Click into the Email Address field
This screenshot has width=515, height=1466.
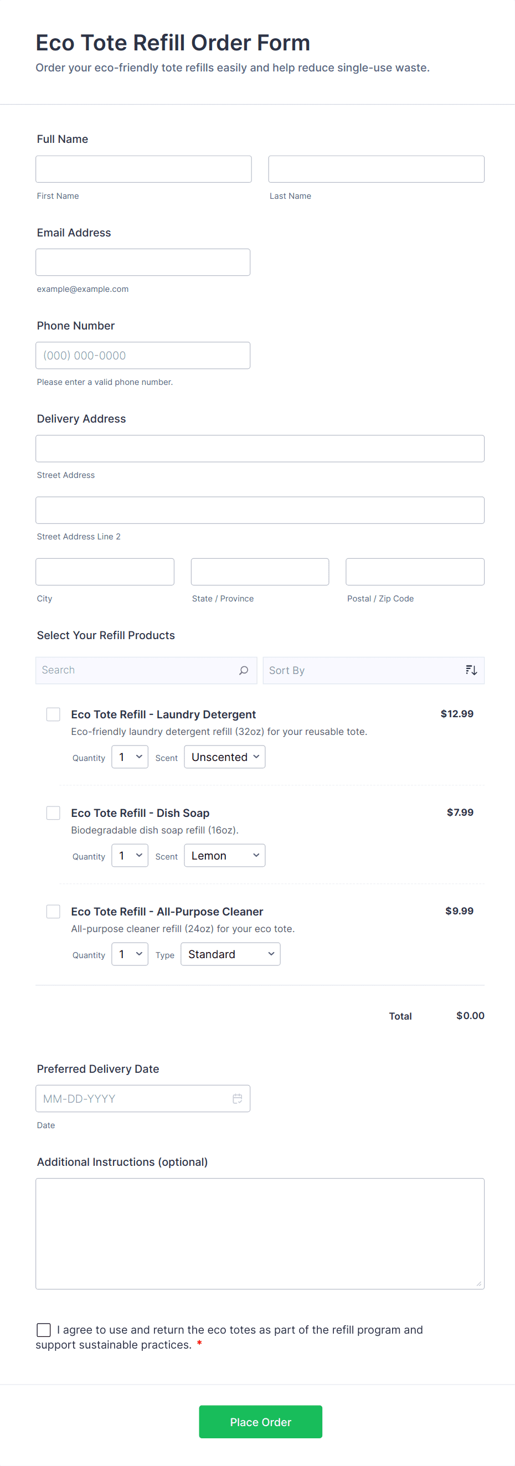coord(143,263)
